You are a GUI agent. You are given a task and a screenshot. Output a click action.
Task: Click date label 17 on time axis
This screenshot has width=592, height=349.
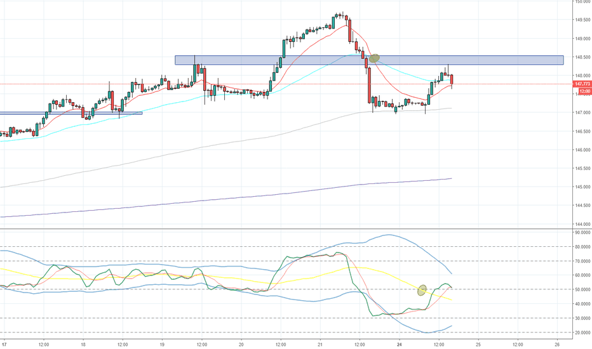coord(4,345)
